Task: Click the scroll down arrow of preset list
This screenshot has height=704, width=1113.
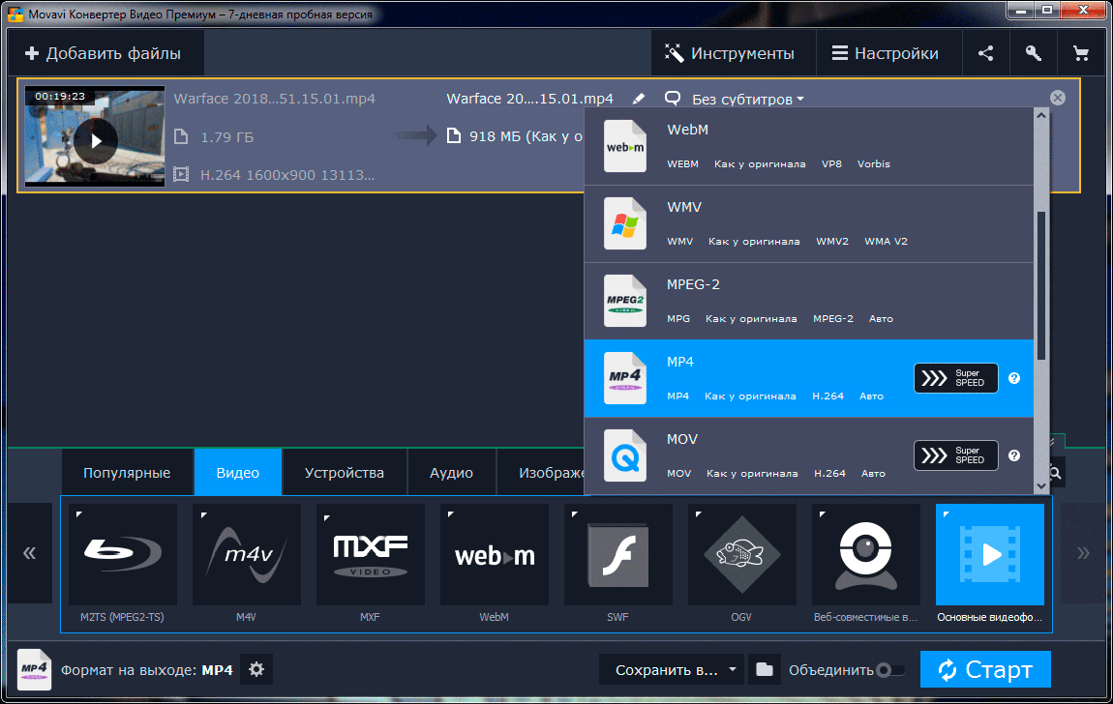Action: tap(1041, 486)
